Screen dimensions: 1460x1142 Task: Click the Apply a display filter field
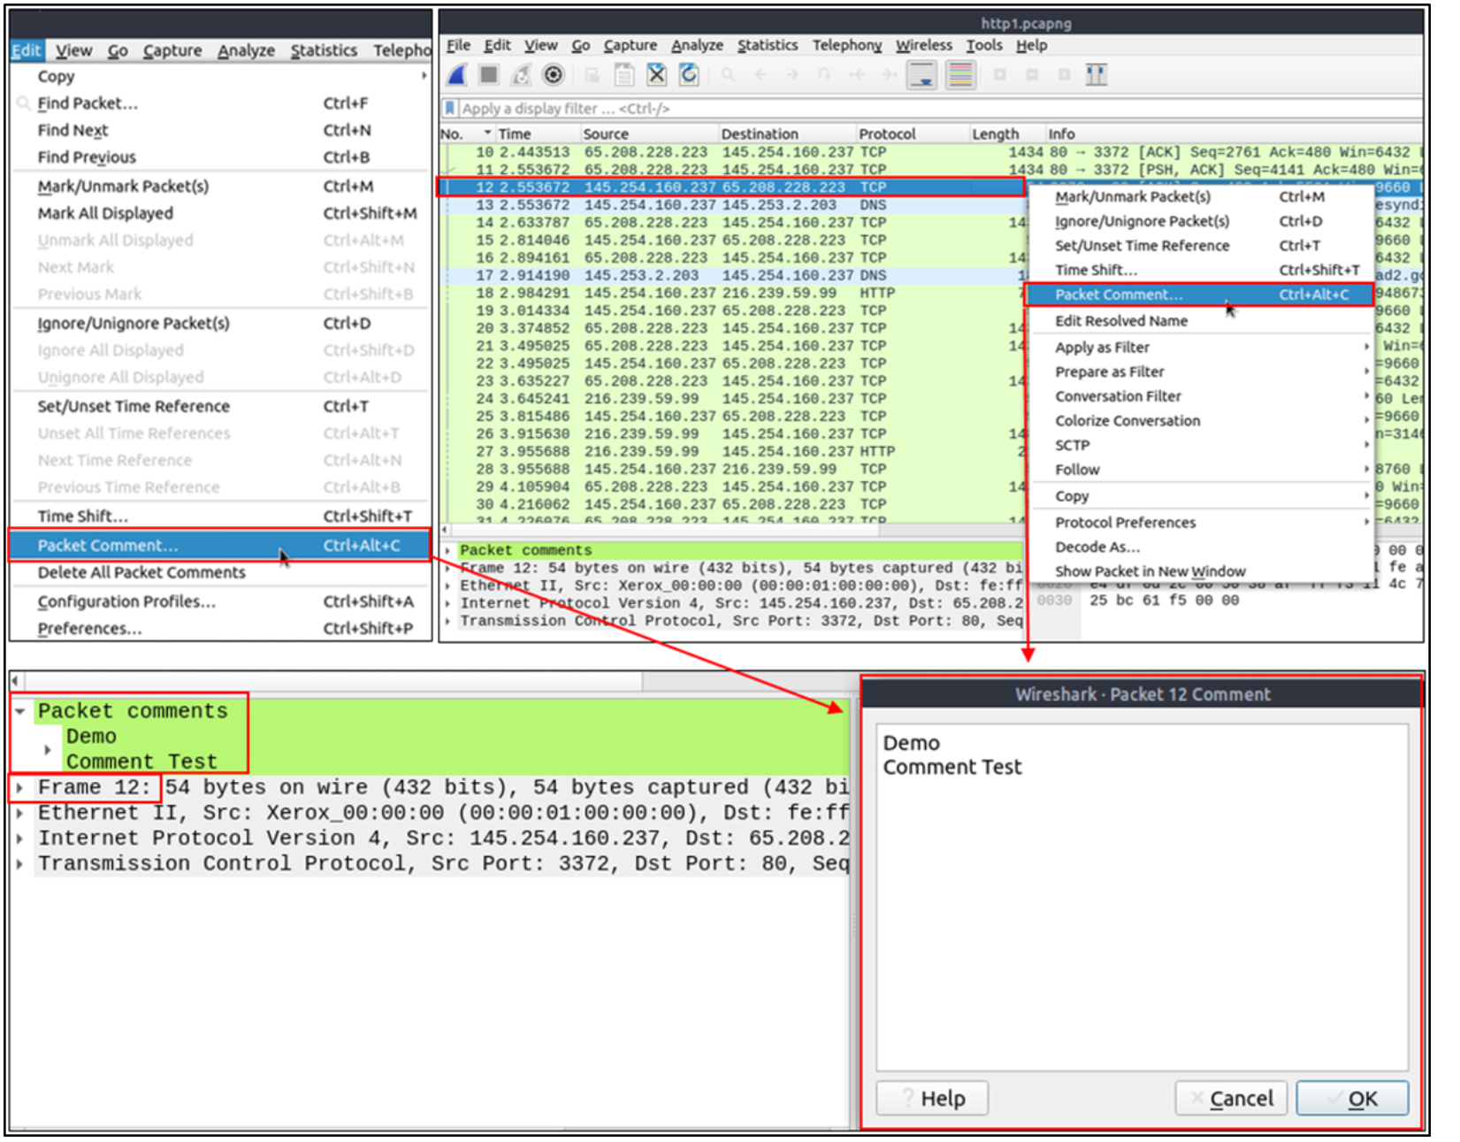941,109
